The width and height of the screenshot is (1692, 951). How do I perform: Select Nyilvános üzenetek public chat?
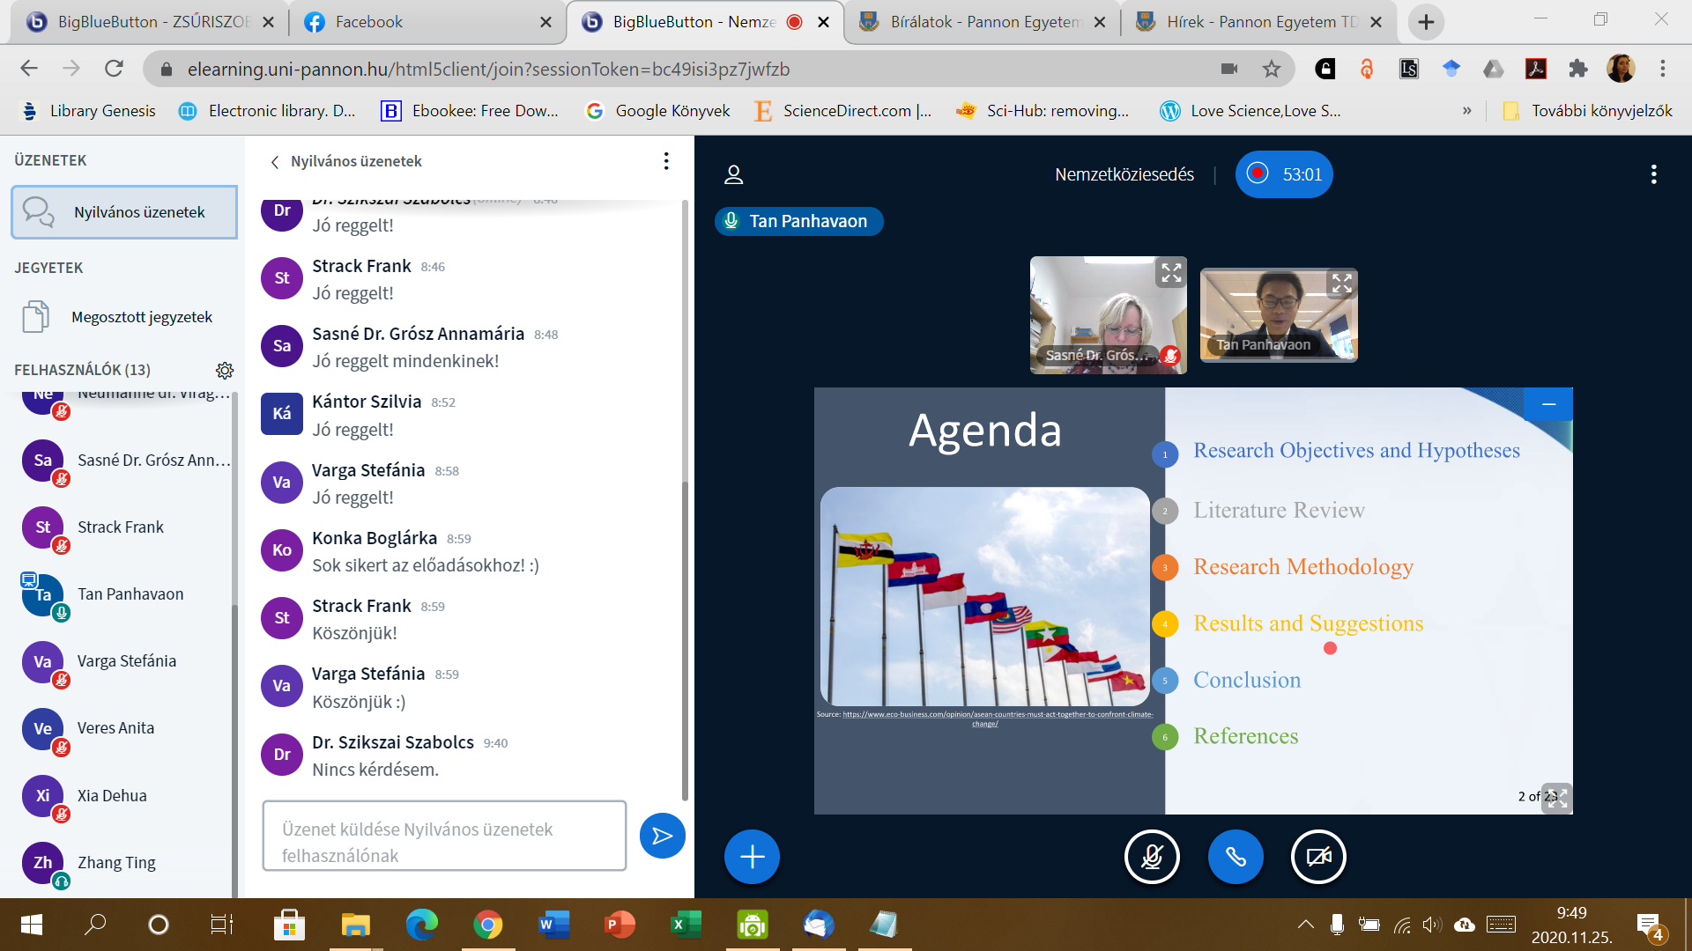pos(124,212)
